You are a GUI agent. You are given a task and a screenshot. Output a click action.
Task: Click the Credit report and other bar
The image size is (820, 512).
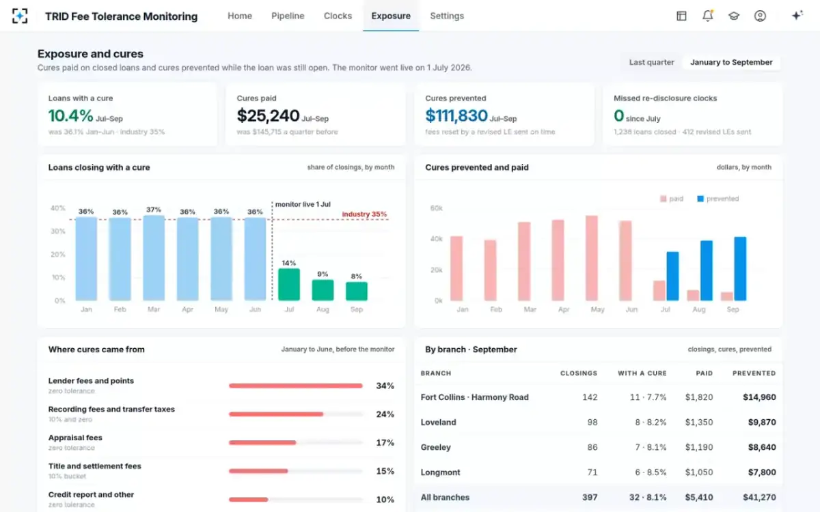pos(296,500)
